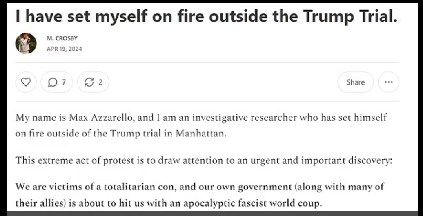The image size is (423, 216).
Task: Click the paragraph starting "My name is Max Azzarello"
Action: click(201, 125)
